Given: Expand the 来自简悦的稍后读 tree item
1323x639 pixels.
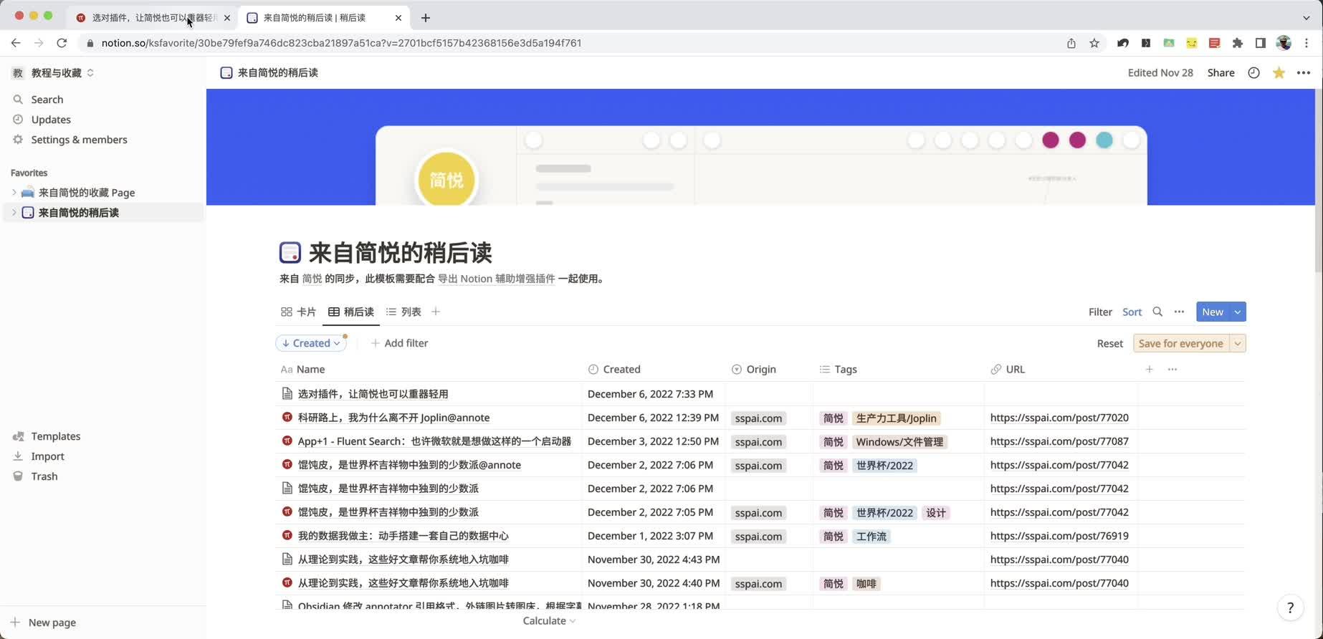Looking at the screenshot, I should coord(14,212).
